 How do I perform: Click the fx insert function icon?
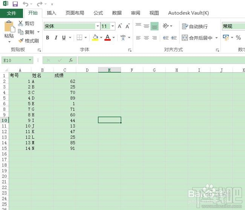point(71,60)
